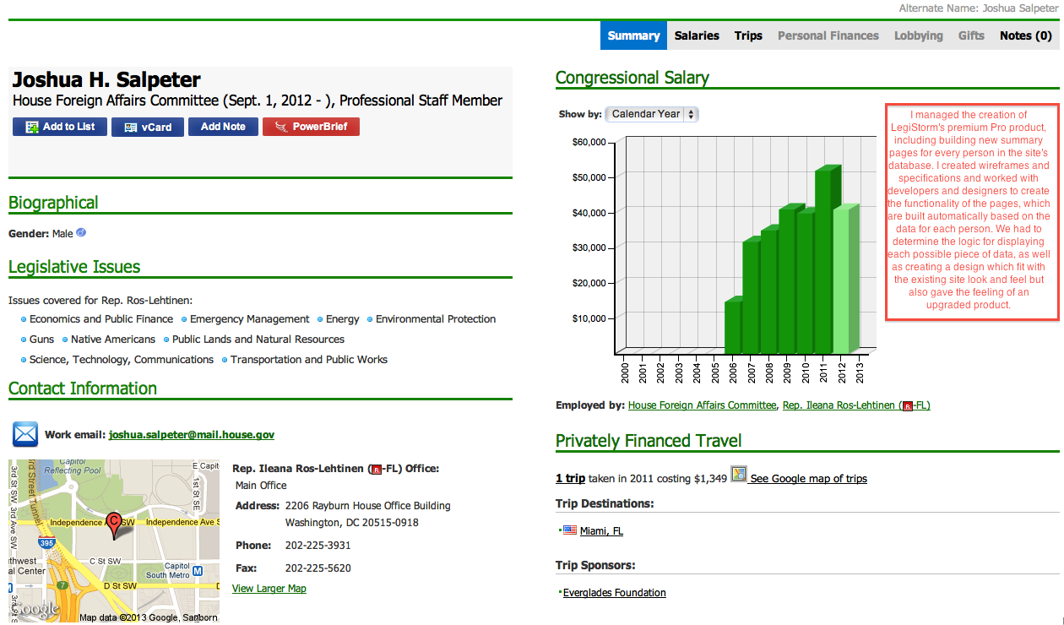Click the Emergency Management issue
This screenshot has width=1064, height=625.
[250, 319]
